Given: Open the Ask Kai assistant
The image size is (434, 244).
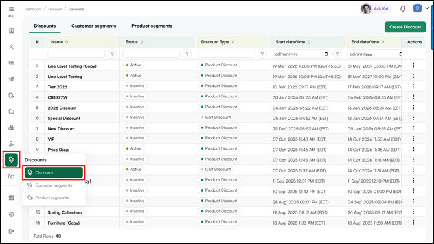Looking at the screenshot, I should (376, 9).
